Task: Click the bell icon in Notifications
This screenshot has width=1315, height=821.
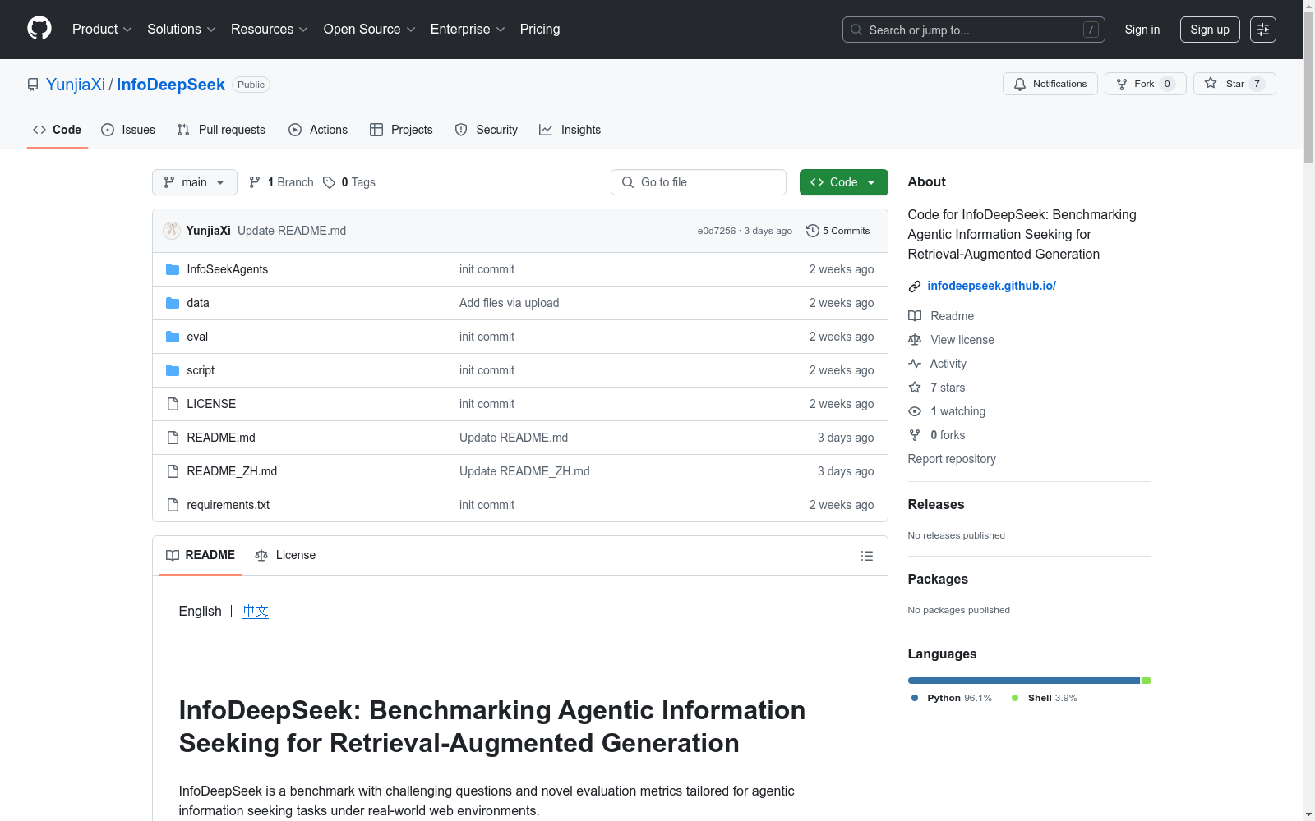Action: (1020, 84)
